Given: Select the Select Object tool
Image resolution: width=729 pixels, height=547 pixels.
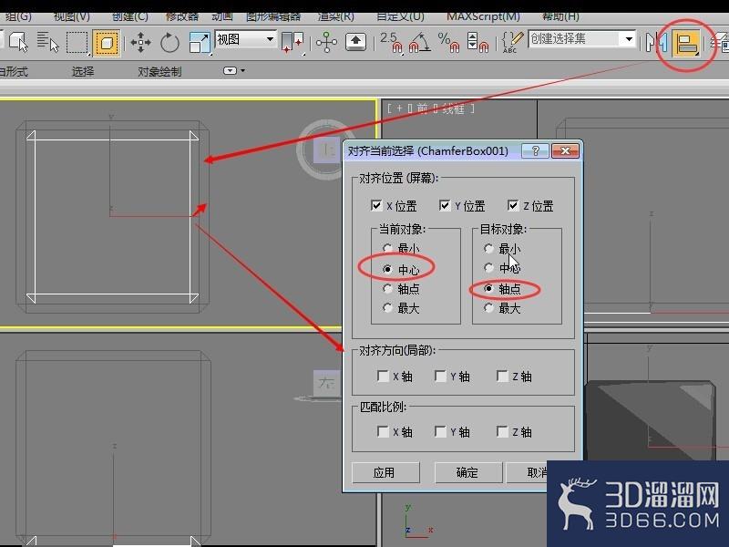Looking at the screenshot, I should (18, 42).
